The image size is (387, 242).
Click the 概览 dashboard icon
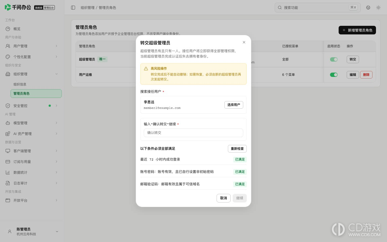(x=8, y=29)
